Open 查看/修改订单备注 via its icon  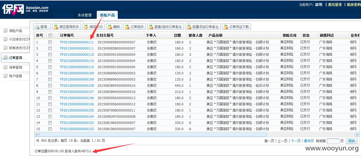click(x=151, y=27)
